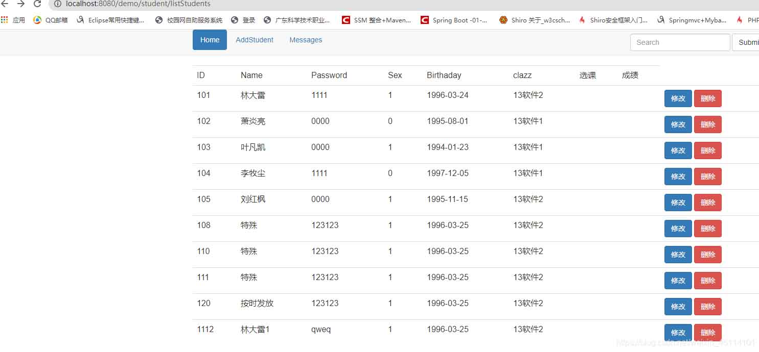The width and height of the screenshot is (759, 352).
Task: Open the Shiro 关于_w3cschool bookmark
Action: 535,20
